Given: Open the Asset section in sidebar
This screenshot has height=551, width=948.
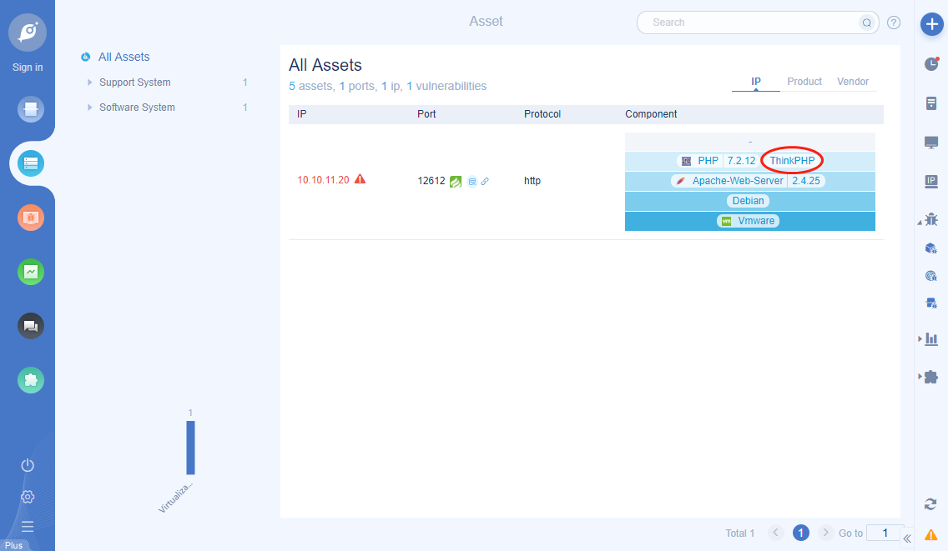Looking at the screenshot, I should 31,163.
